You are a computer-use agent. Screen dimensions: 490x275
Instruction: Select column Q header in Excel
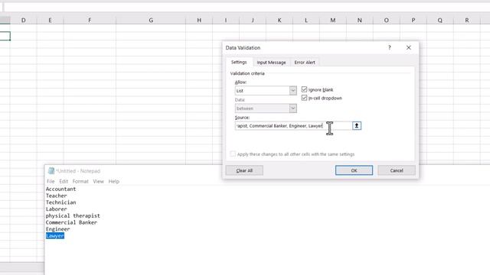tap(440, 21)
